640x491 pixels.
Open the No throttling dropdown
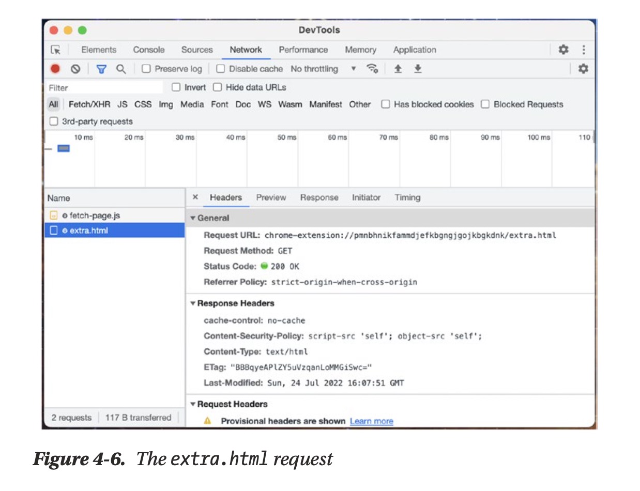click(x=323, y=69)
